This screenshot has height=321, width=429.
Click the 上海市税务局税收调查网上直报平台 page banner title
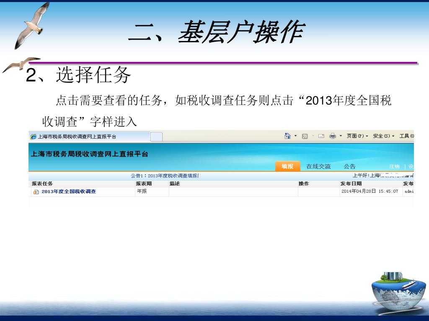point(90,154)
